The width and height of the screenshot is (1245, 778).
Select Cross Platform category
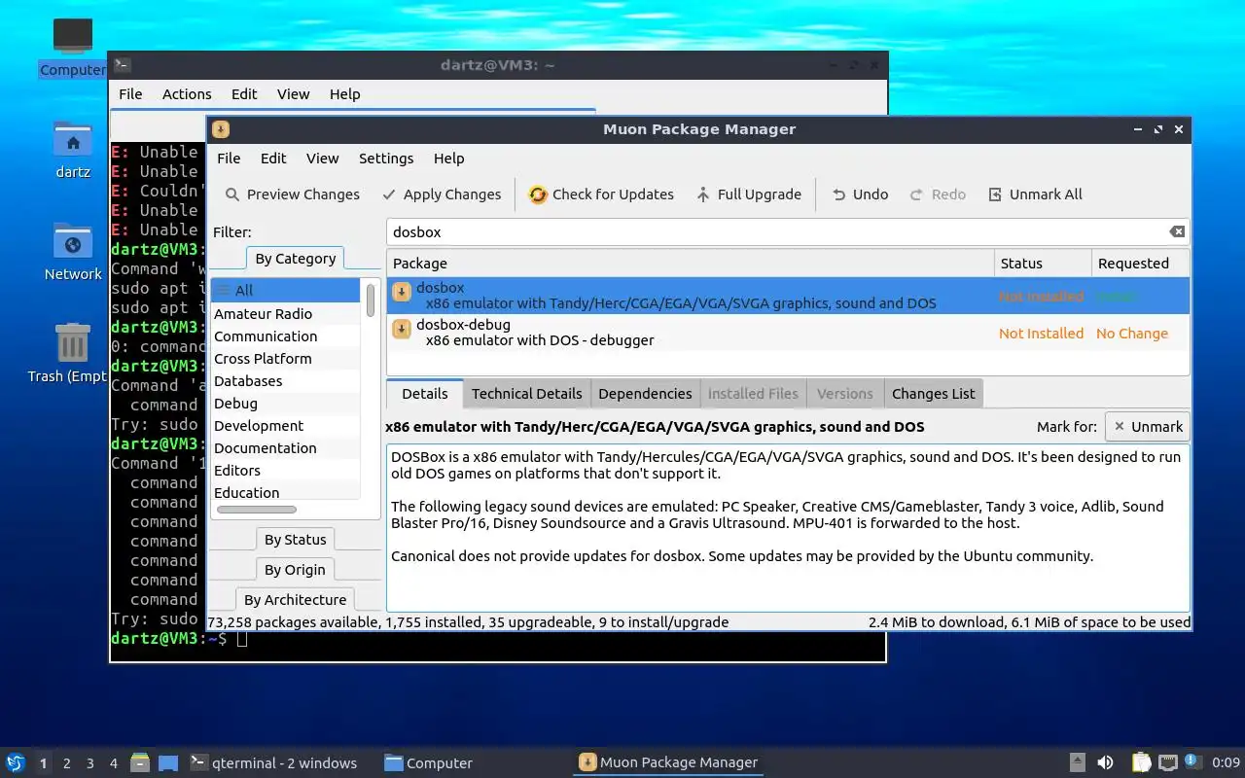(285, 359)
